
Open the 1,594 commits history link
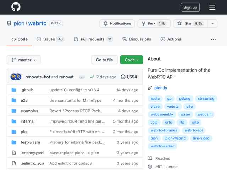[x=129, y=77]
